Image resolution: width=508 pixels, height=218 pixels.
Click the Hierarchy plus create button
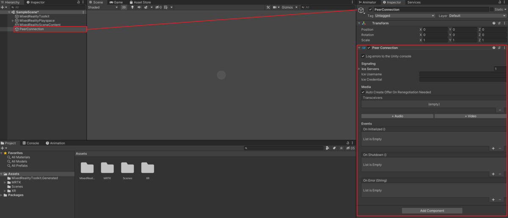coord(3,8)
